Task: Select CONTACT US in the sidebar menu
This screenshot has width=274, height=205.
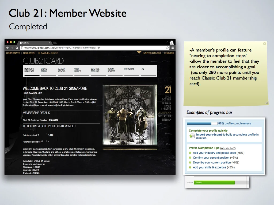Action: pos(165,116)
